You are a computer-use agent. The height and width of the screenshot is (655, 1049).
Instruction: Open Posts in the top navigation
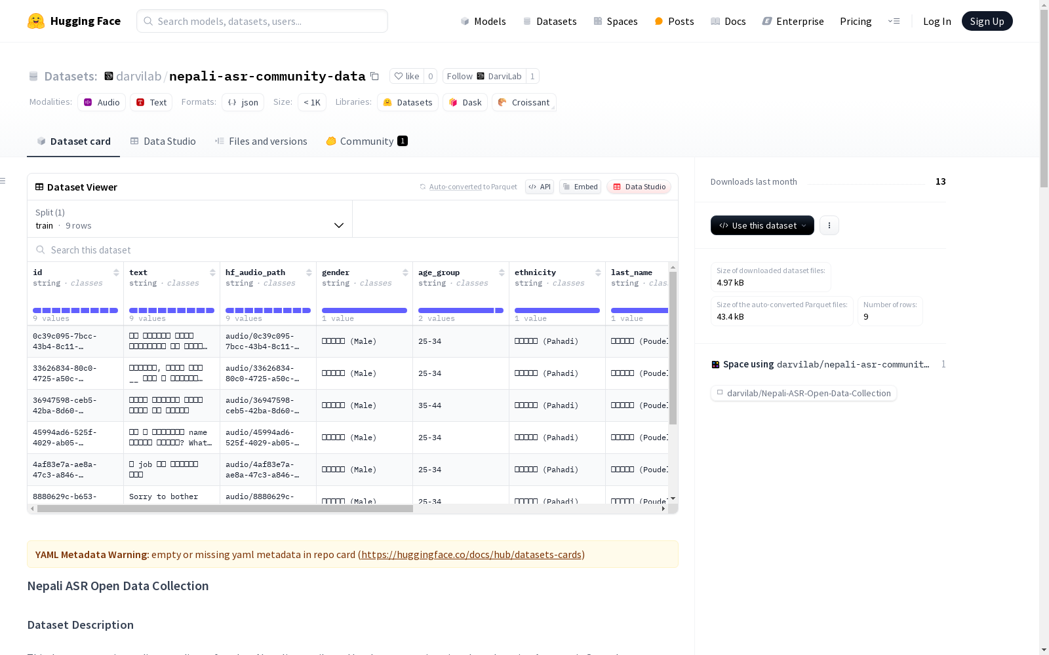[x=675, y=21]
